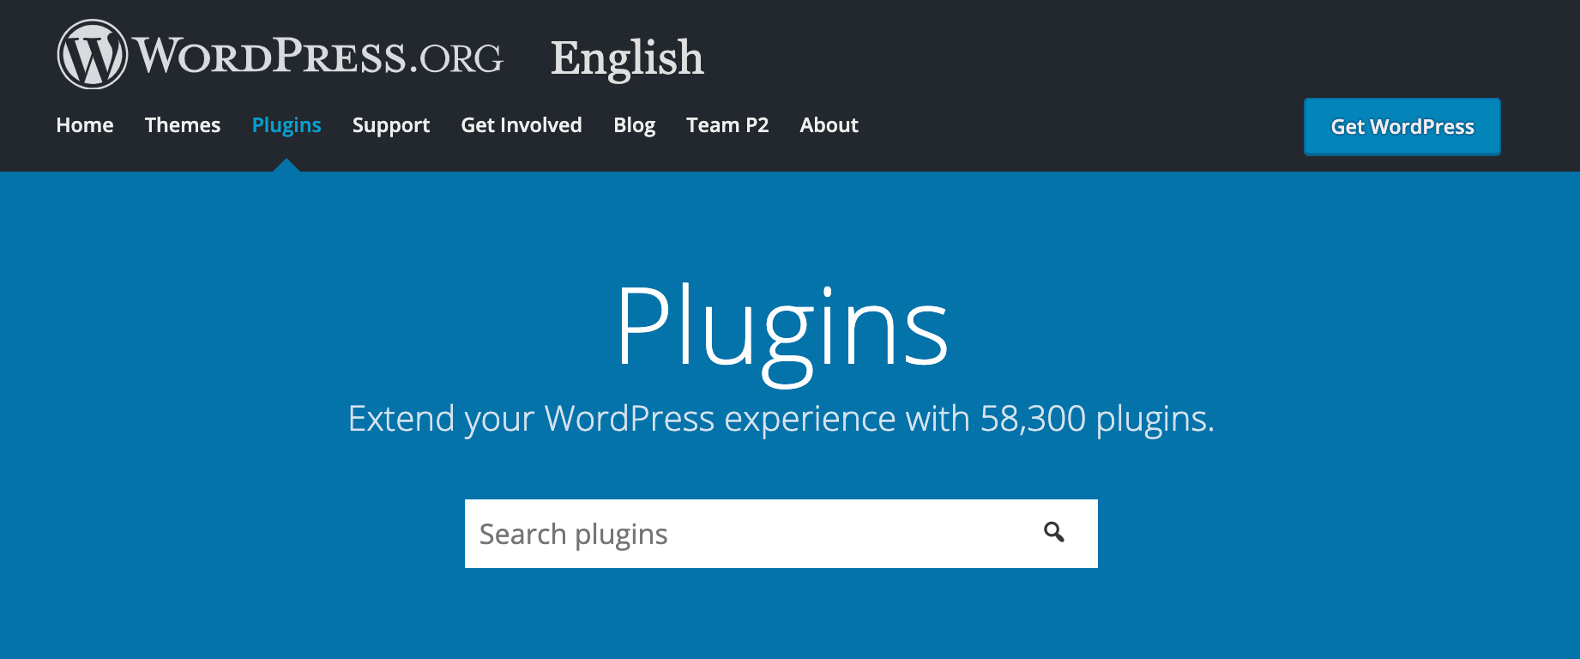Go to the Home menu item
The width and height of the screenshot is (1580, 659).
pos(85,125)
